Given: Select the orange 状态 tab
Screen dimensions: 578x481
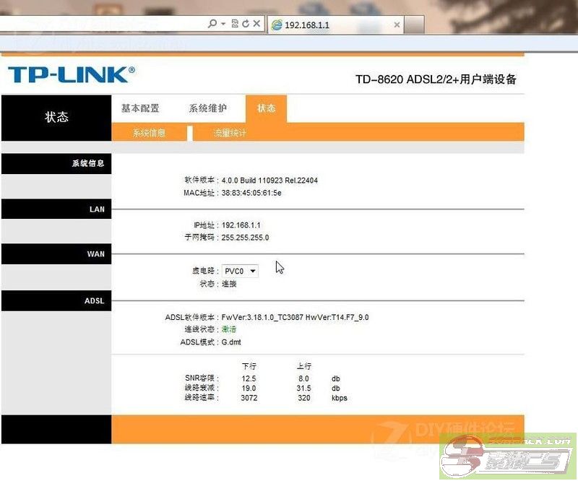Looking at the screenshot, I should [266, 108].
